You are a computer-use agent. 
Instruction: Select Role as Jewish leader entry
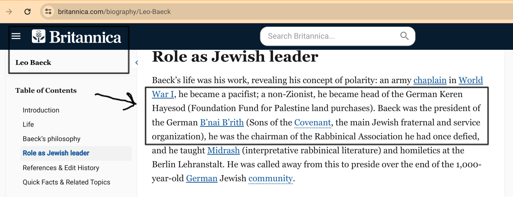[56, 153]
